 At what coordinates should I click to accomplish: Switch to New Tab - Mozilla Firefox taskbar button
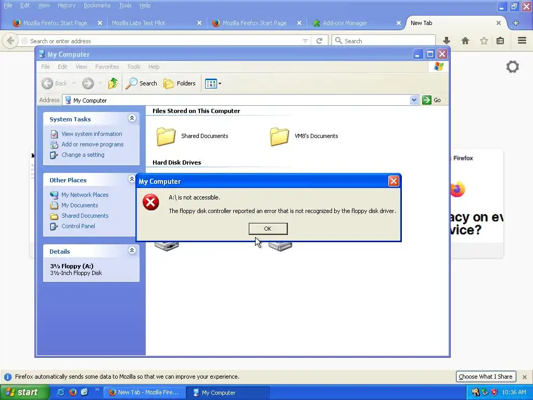point(145,393)
